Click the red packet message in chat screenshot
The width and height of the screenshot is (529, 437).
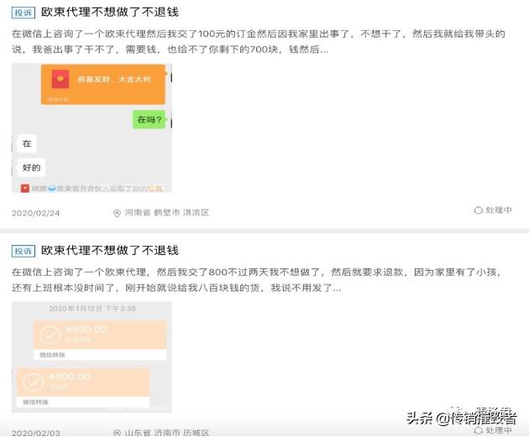coord(103,85)
